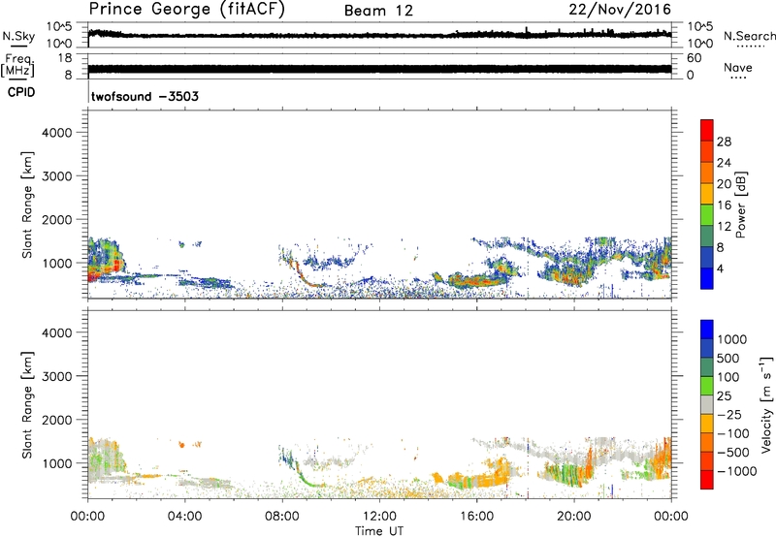Click "Slant Range [km]" label of velocity panel
The image size is (776, 537).
[27, 405]
